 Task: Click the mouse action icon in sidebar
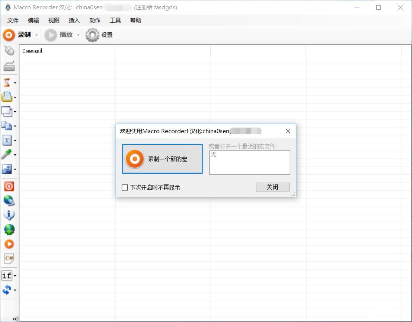[9, 51]
